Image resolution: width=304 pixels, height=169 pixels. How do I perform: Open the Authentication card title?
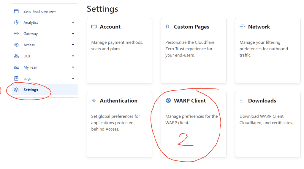click(x=118, y=101)
